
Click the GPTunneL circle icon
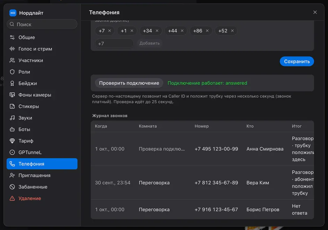12,152
